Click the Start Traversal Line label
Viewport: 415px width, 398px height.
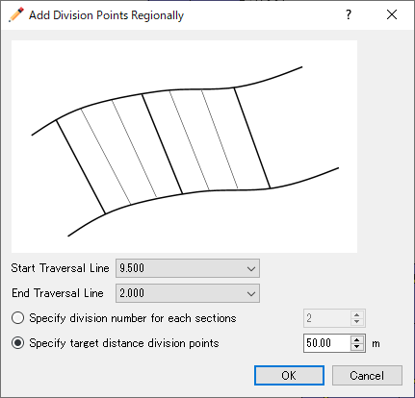point(60,268)
